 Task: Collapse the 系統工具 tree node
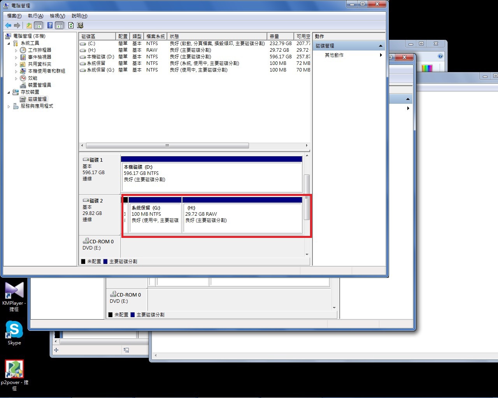(x=9, y=44)
